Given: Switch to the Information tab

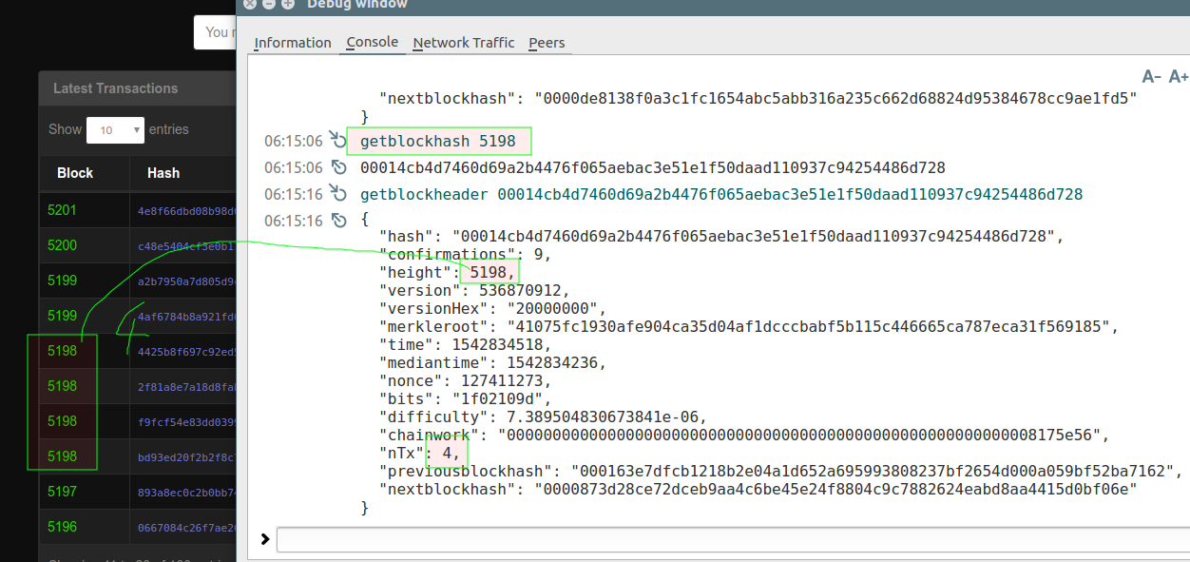Looking at the screenshot, I should click(x=293, y=43).
